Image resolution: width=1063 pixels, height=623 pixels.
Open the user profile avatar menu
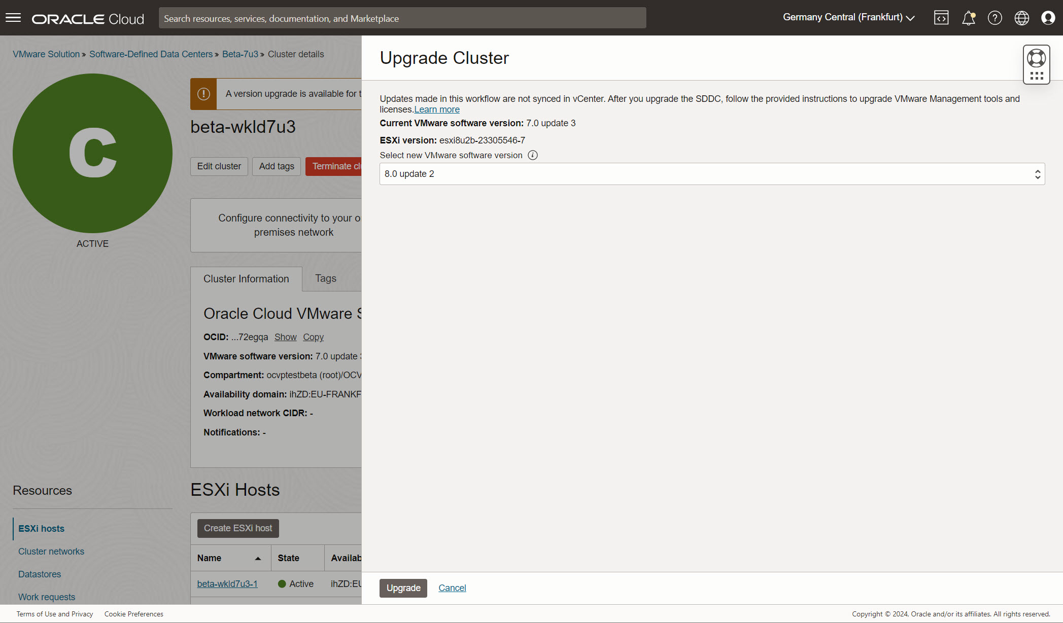pyautogui.click(x=1048, y=18)
